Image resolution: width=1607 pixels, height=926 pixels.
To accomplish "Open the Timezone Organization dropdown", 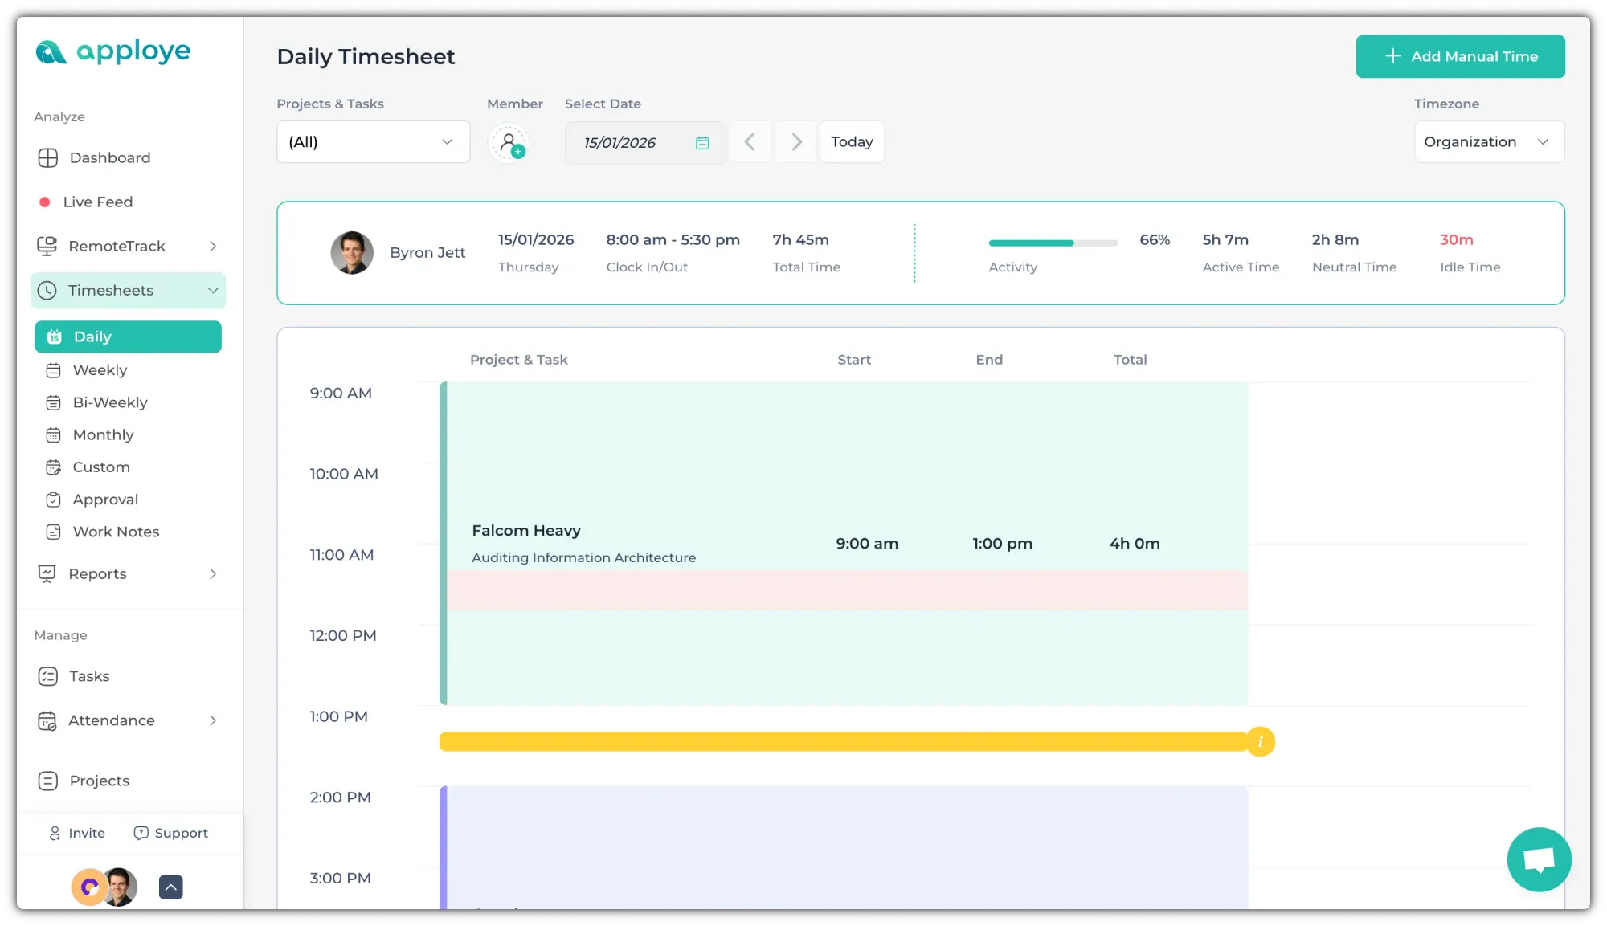I will tap(1488, 142).
